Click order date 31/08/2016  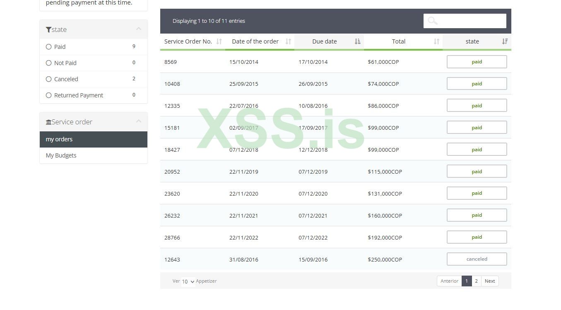[244, 260]
